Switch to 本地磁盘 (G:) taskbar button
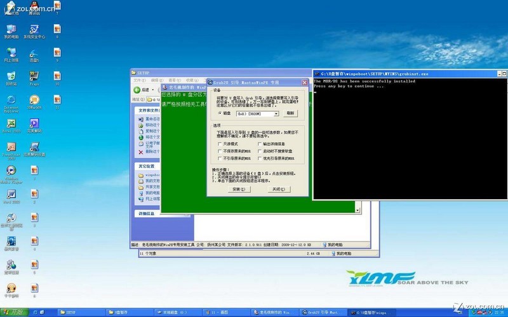Image resolution: width=508 pixels, height=317 pixels. point(178,313)
